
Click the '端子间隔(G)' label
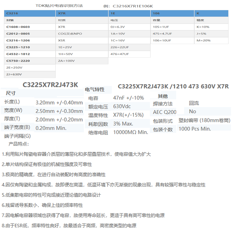click(17, 136)
